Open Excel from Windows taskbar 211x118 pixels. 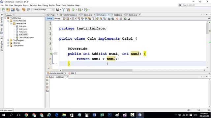(102, 115)
